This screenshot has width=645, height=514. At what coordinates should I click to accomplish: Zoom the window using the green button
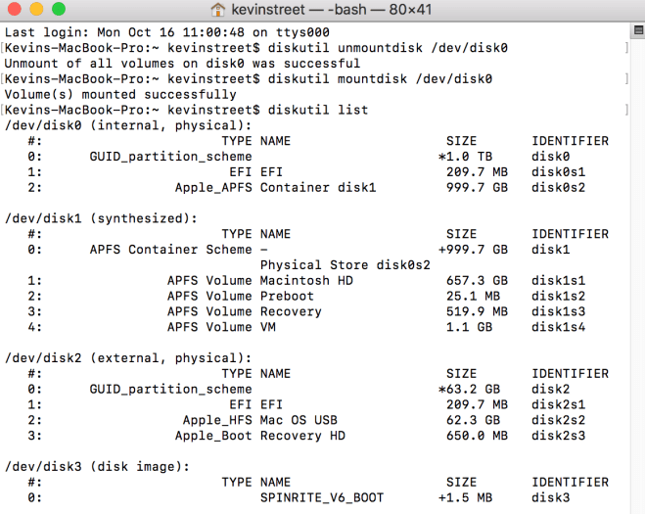tap(59, 10)
